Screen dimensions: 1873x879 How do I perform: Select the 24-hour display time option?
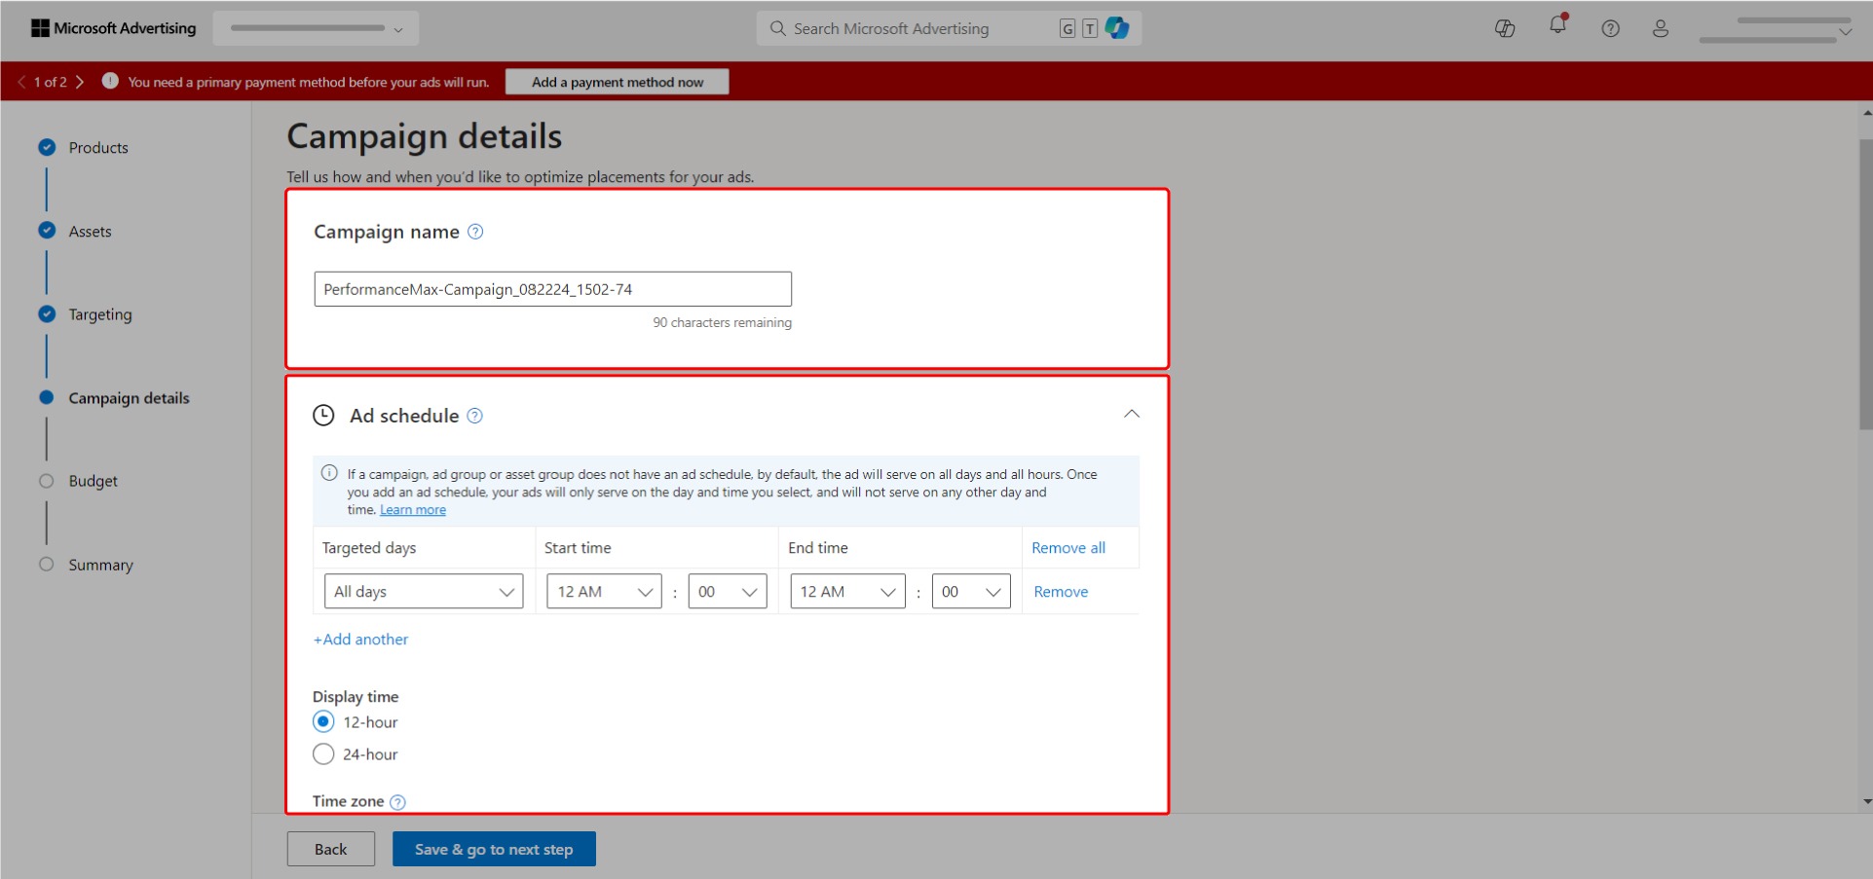pyautogui.click(x=323, y=753)
